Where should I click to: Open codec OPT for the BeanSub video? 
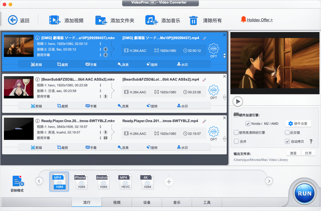tap(214, 92)
